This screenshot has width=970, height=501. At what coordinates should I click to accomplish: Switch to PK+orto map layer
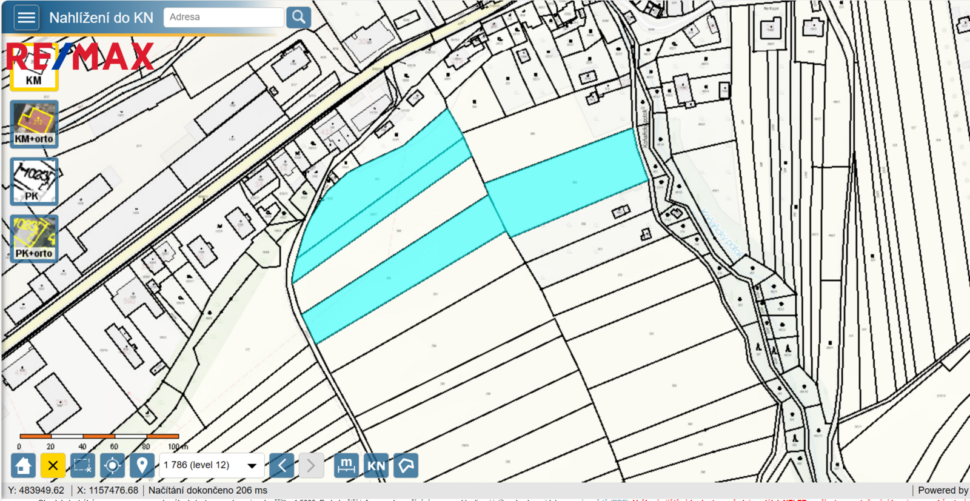click(34, 239)
